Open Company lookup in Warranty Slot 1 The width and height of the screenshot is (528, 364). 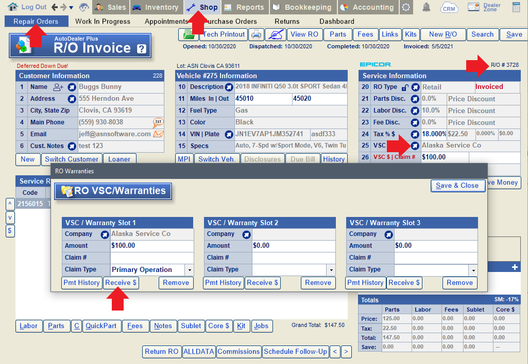pyautogui.click(x=105, y=234)
